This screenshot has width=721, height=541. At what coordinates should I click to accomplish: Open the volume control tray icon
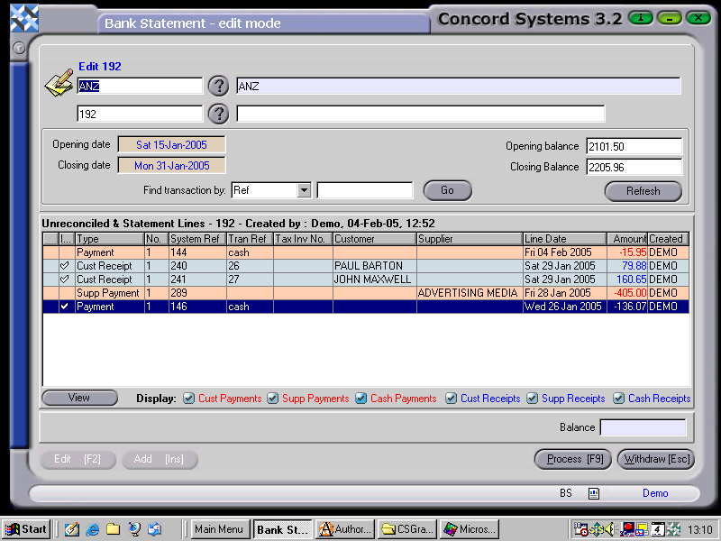point(609,530)
